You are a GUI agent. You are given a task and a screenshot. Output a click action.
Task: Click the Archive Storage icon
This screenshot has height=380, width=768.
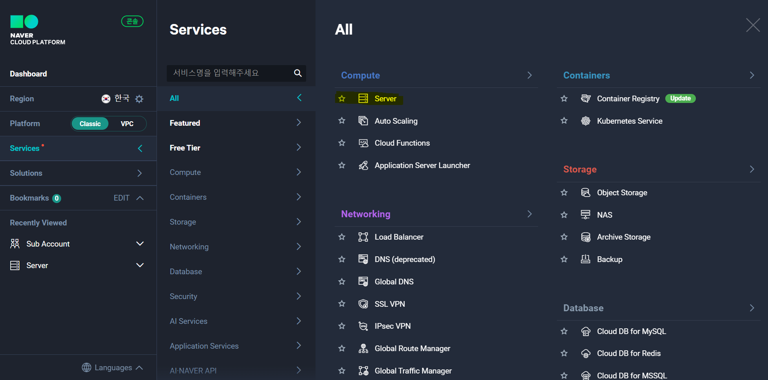(585, 237)
